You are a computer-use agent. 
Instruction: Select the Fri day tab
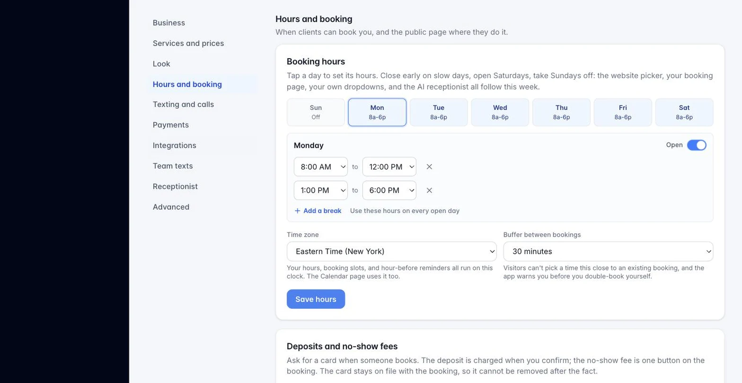click(x=623, y=112)
